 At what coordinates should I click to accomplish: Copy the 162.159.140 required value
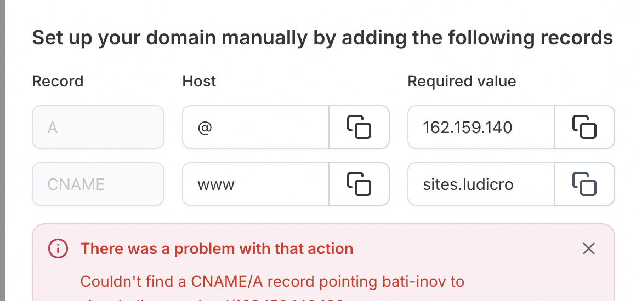pyautogui.click(x=584, y=127)
